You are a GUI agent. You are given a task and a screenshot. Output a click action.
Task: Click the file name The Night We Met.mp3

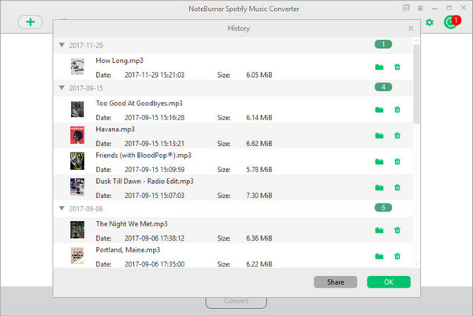pyautogui.click(x=132, y=224)
